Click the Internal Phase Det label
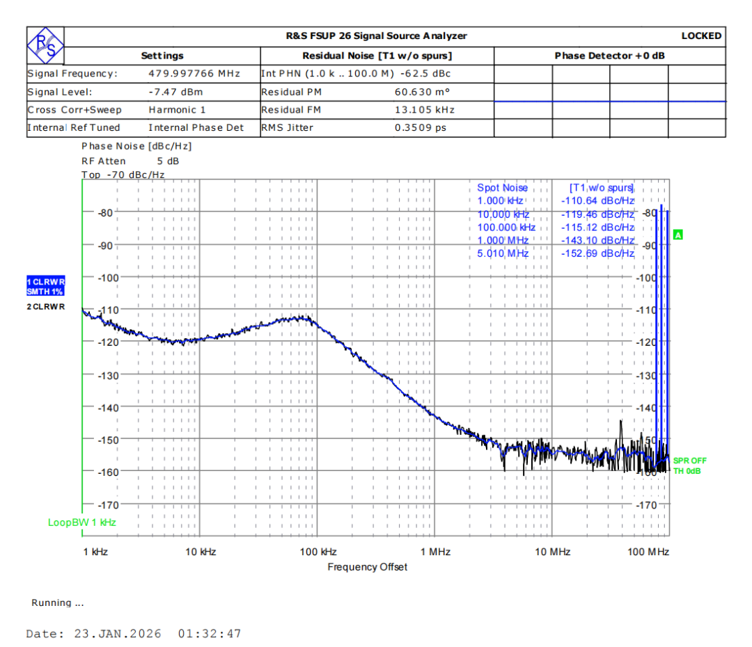 [196, 127]
